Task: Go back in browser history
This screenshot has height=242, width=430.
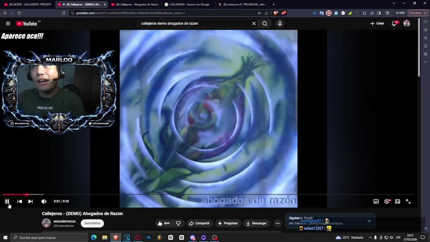Action: click(x=5, y=13)
